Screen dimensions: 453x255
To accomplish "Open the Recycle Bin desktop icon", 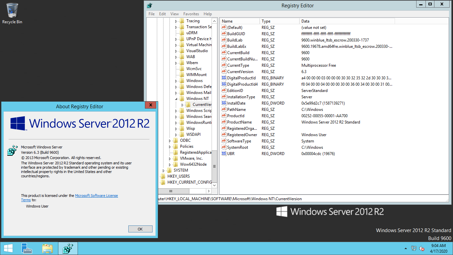I will [12, 13].
